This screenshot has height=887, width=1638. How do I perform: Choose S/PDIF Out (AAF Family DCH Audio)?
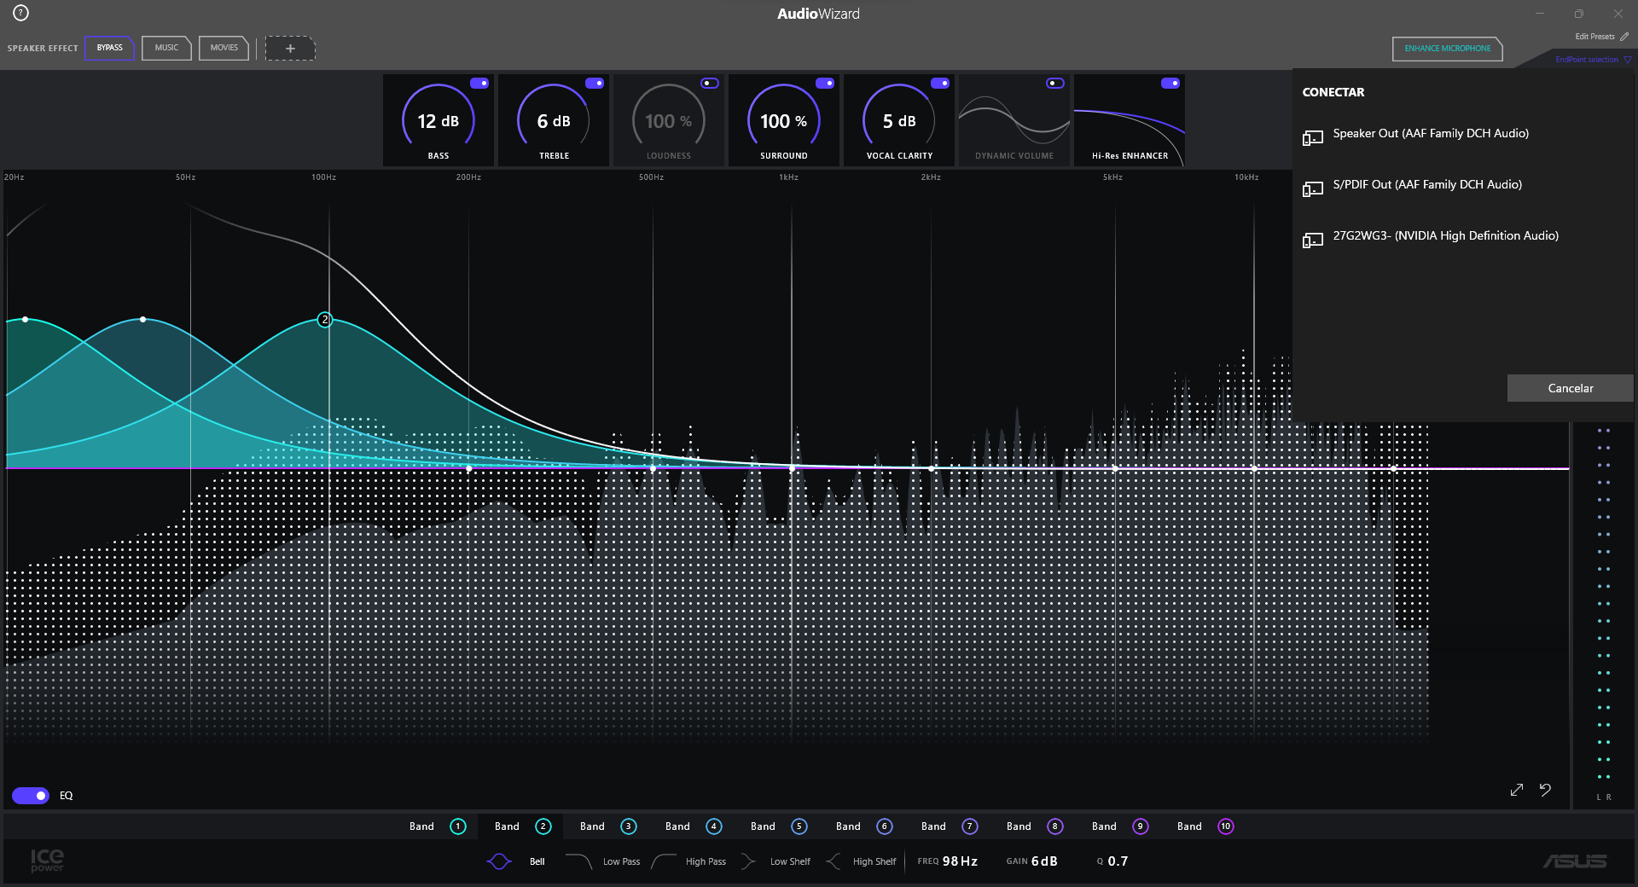click(1427, 185)
